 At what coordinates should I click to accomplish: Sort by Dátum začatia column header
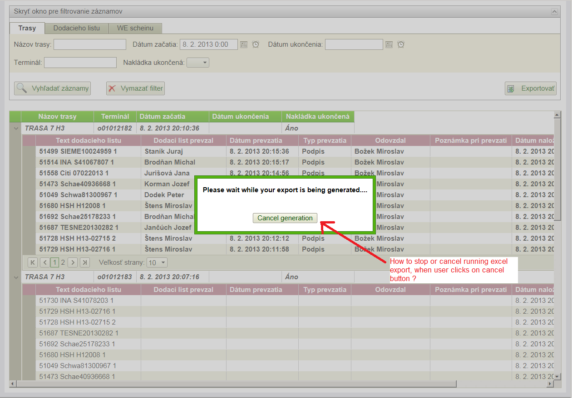[173, 116]
